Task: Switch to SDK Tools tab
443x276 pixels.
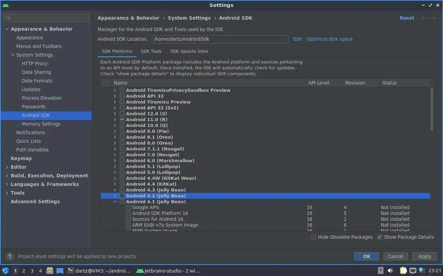Action: pos(151,51)
